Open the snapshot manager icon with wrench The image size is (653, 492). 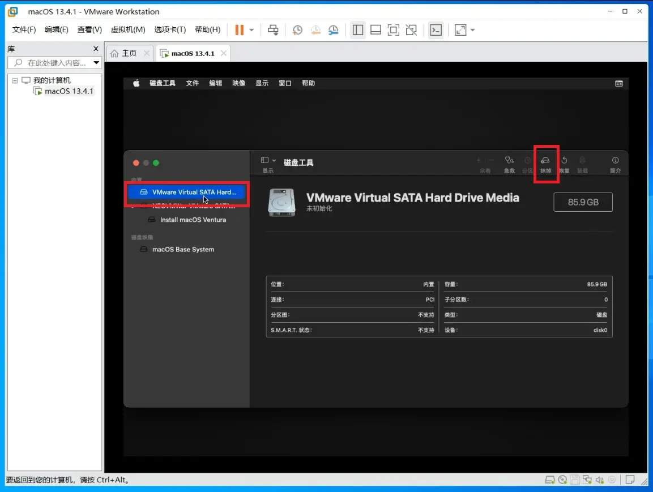coord(334,30)
